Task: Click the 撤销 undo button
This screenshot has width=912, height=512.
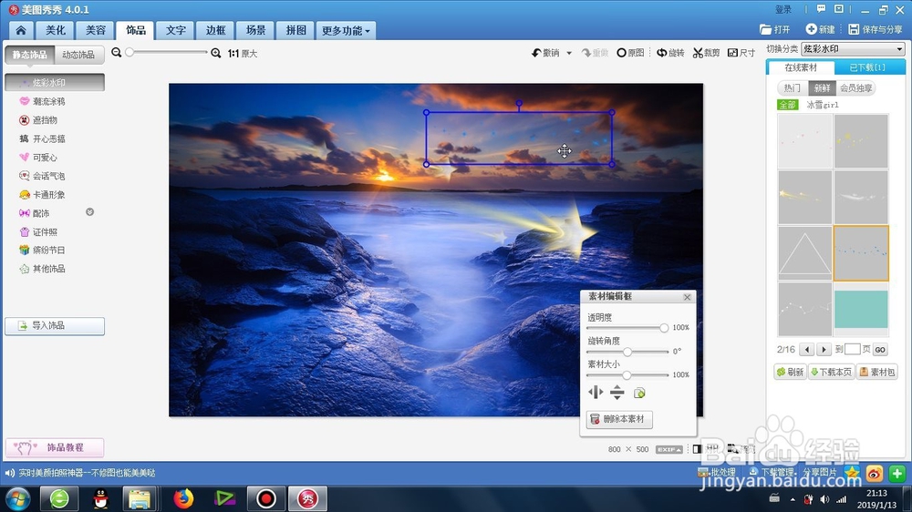Action: pos(545,53)
